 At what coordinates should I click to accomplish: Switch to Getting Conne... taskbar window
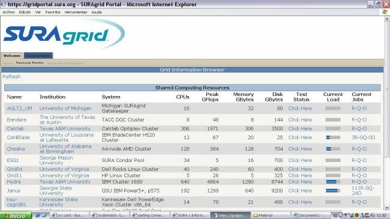(x=149, y=215)
